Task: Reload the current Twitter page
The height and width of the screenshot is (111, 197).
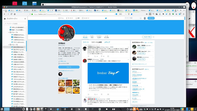Action: click(11, 14)
